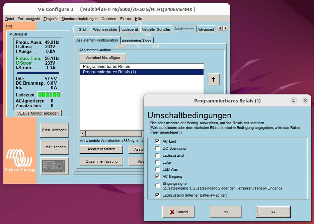Image resolution: width=314 pixels, height=224 pixels.
Task: Uncheck the AC-Eingang checkbox
Action: coord(158,176)
